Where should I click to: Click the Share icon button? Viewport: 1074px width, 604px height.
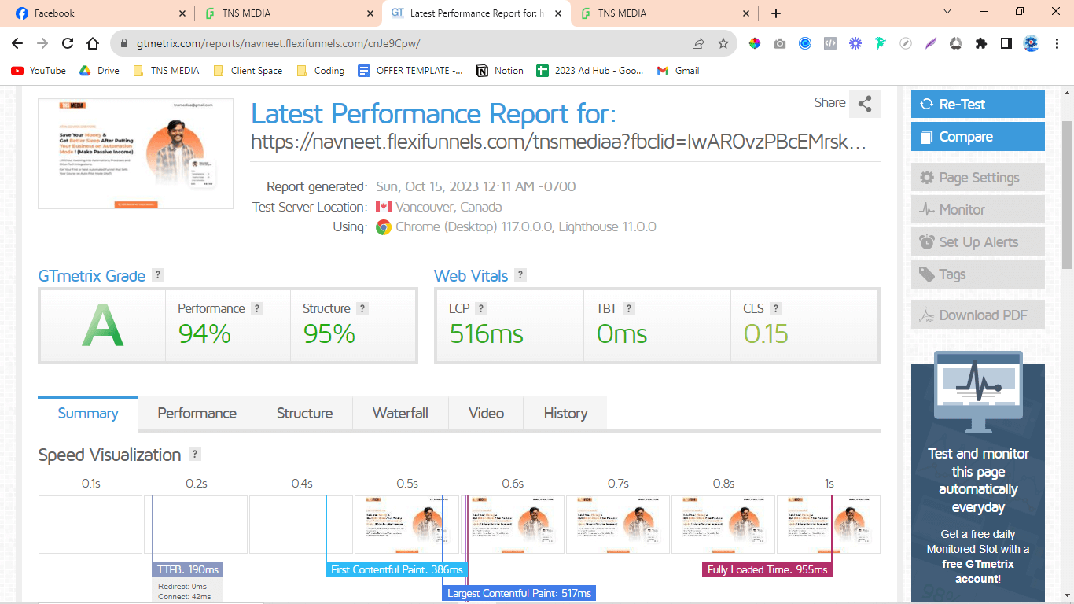[x=865, y=104]
